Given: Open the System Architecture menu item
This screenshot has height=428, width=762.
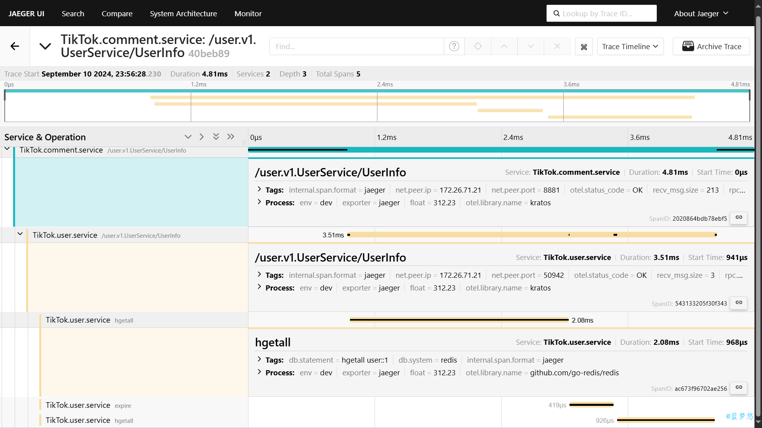Looking at the screenshot, I should point(183,13).
